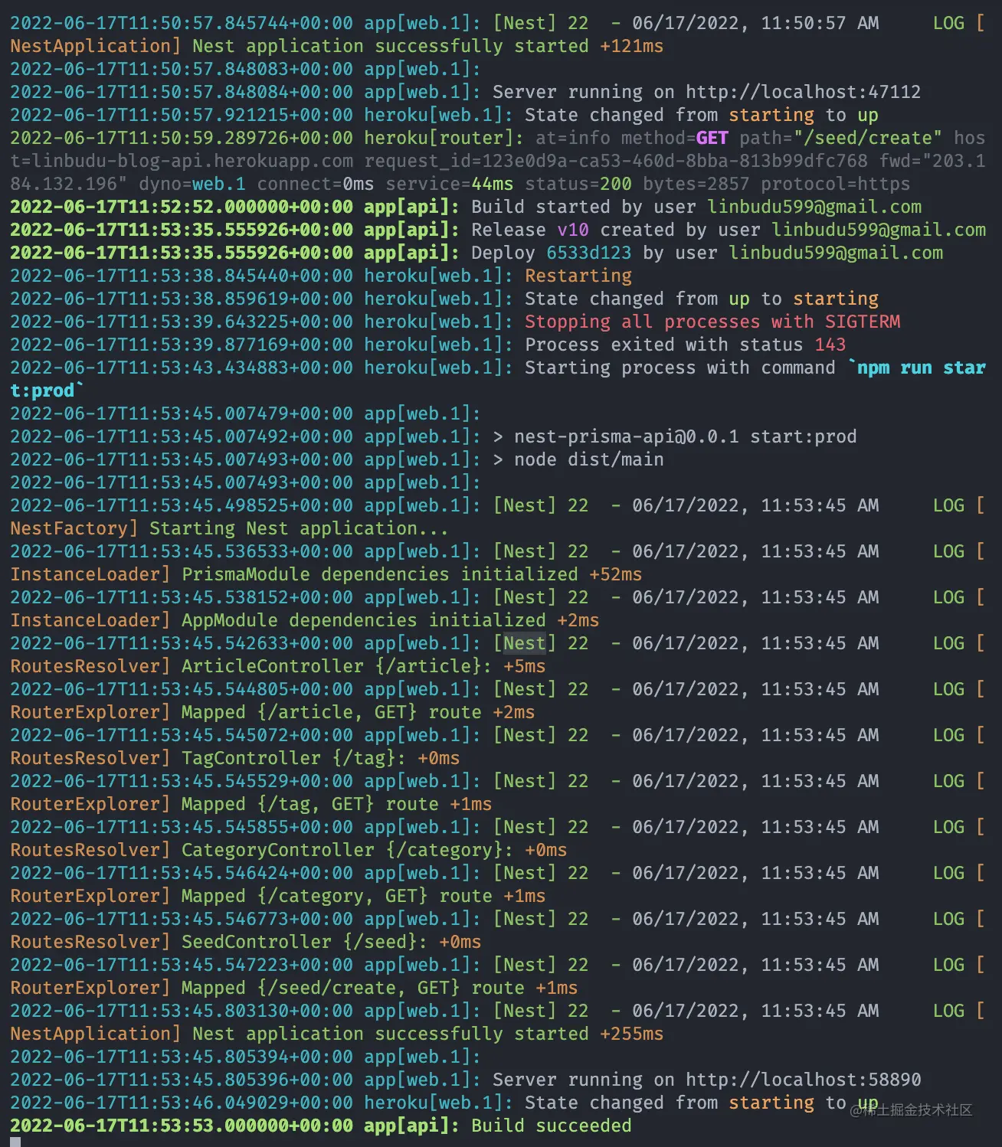Click 'ArticleController {/article}: +5ms'

pos(364,666)
